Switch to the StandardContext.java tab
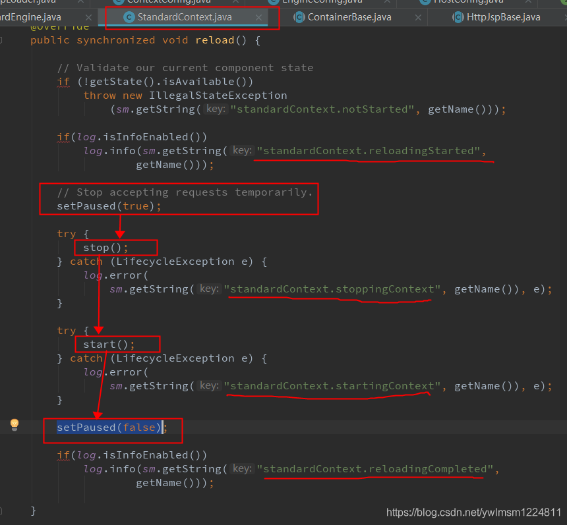The height and width of the screenshot is (525, 567). 185,17
